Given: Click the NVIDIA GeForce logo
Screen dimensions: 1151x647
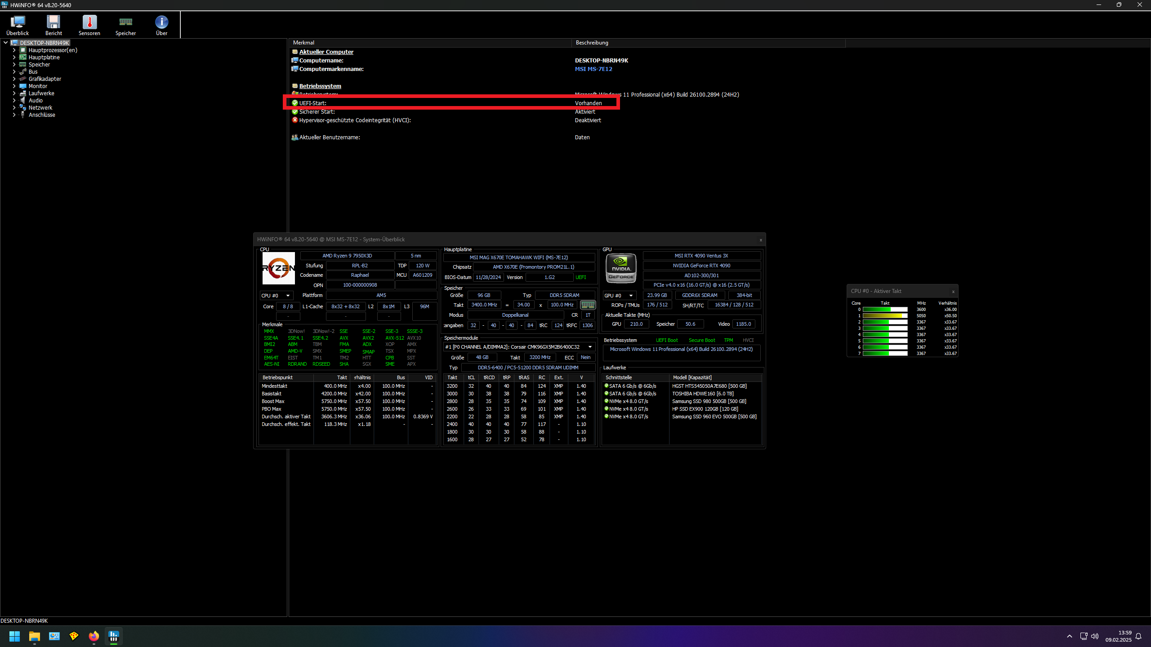Looking at the screenshot, I should pyautogui.click(x=621, y=268).
